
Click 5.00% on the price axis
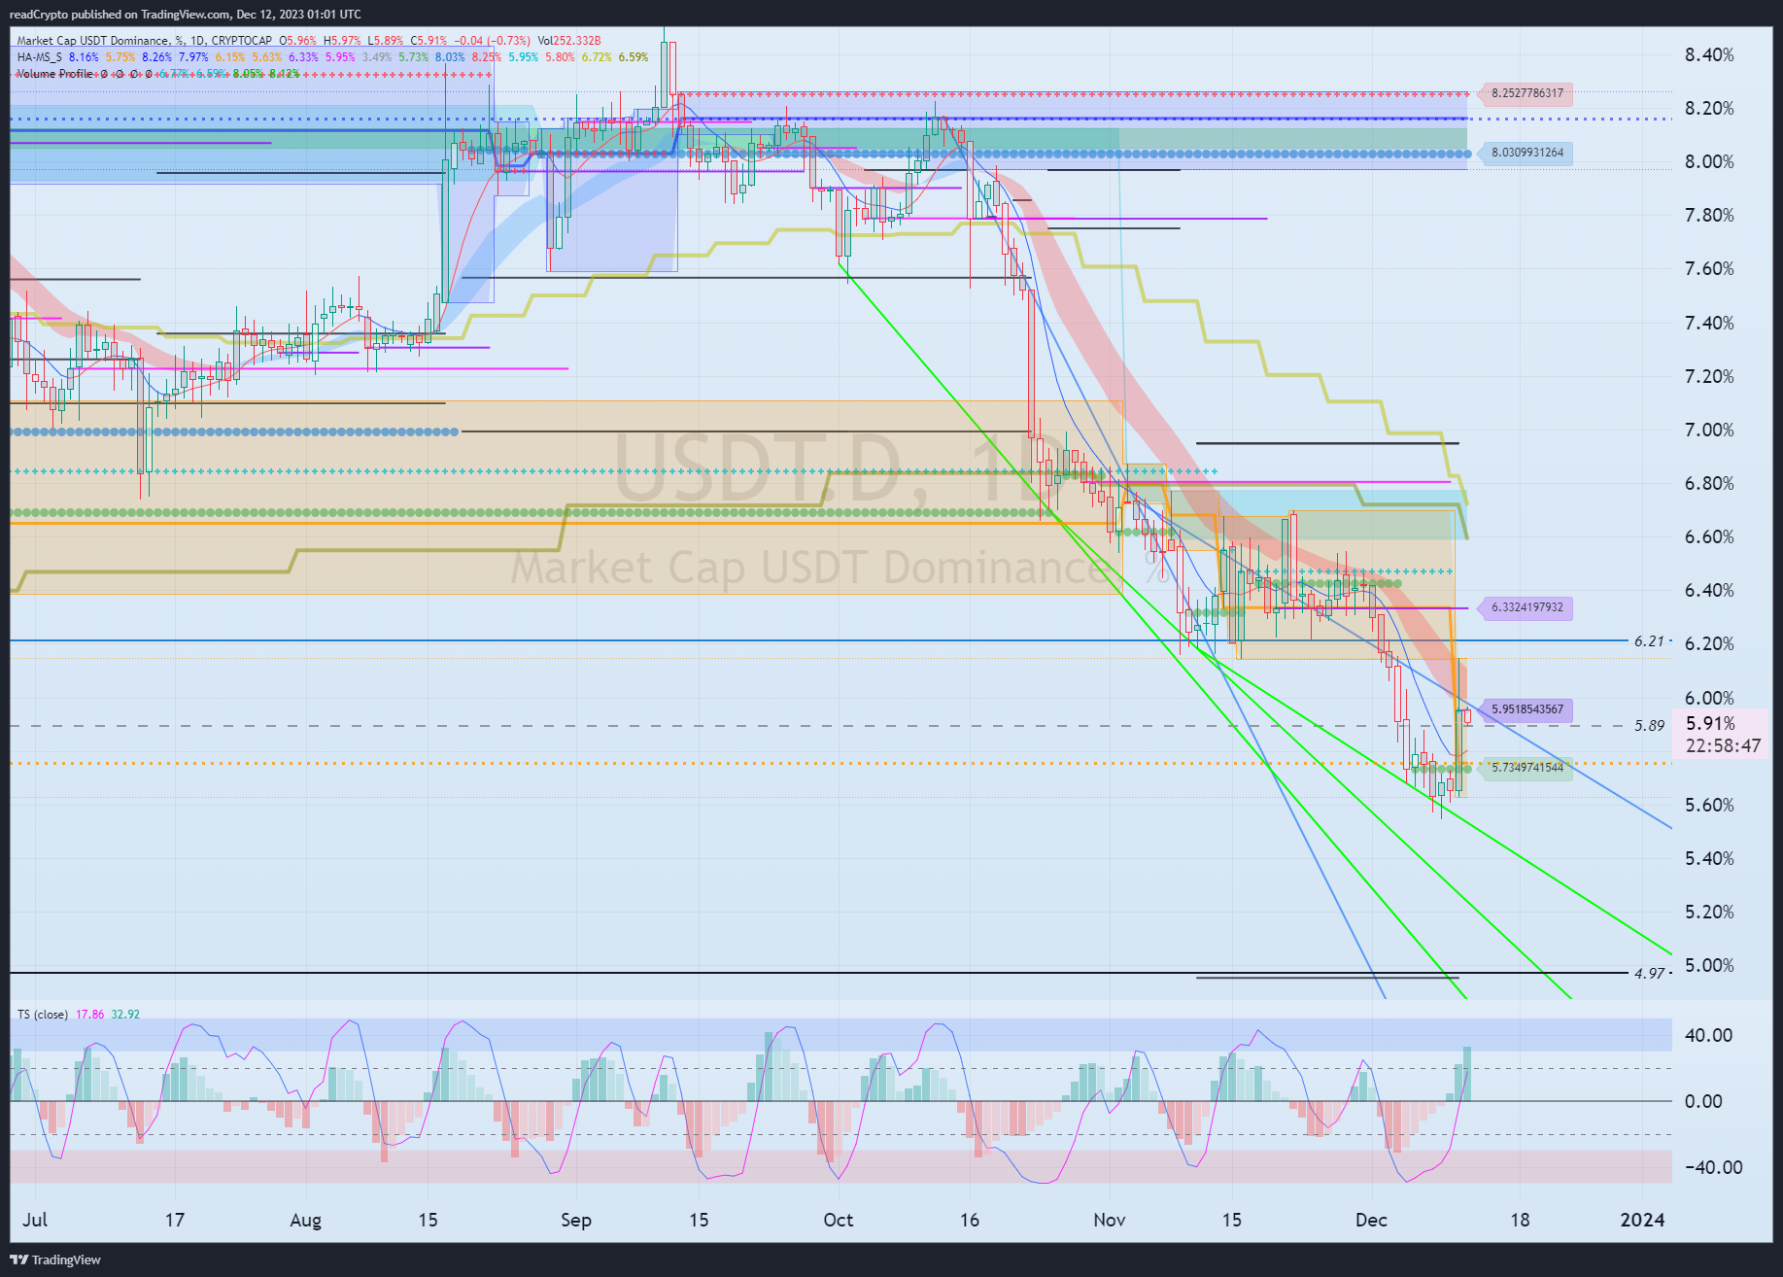click(x=1709, y=966)
